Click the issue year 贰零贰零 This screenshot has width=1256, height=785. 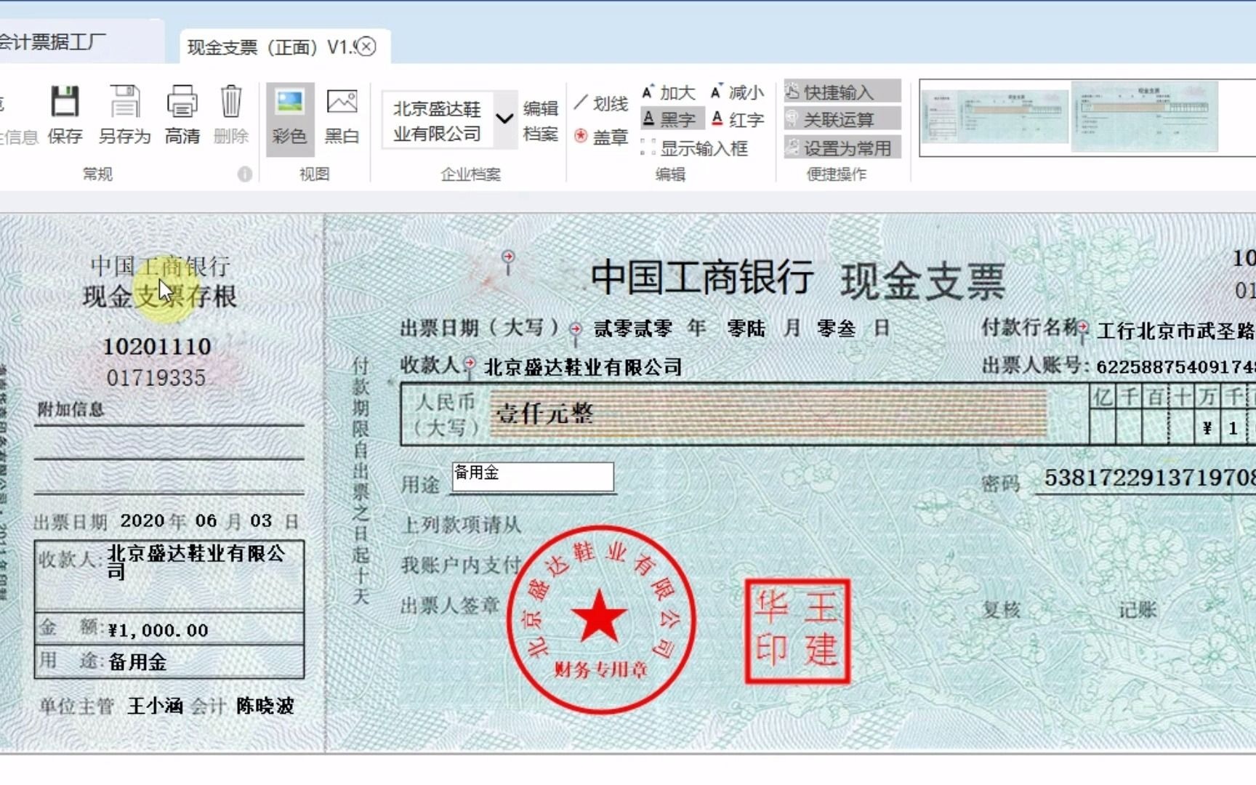(633, 329)
